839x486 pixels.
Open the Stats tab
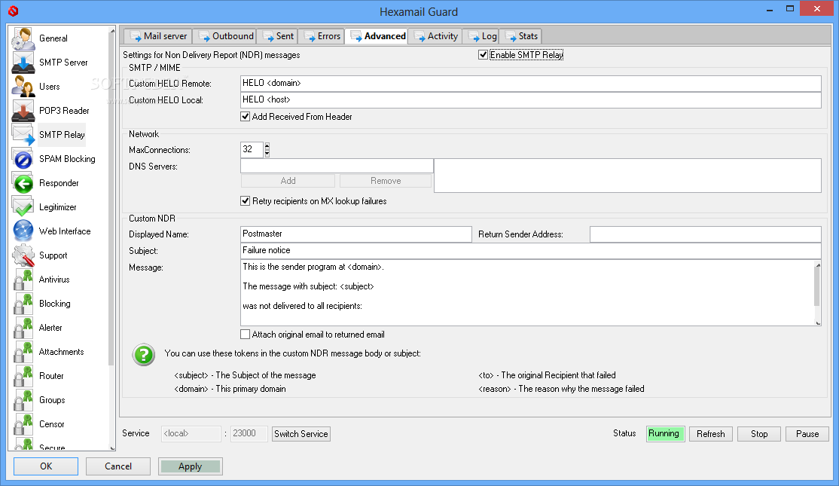tap(520, 36)
